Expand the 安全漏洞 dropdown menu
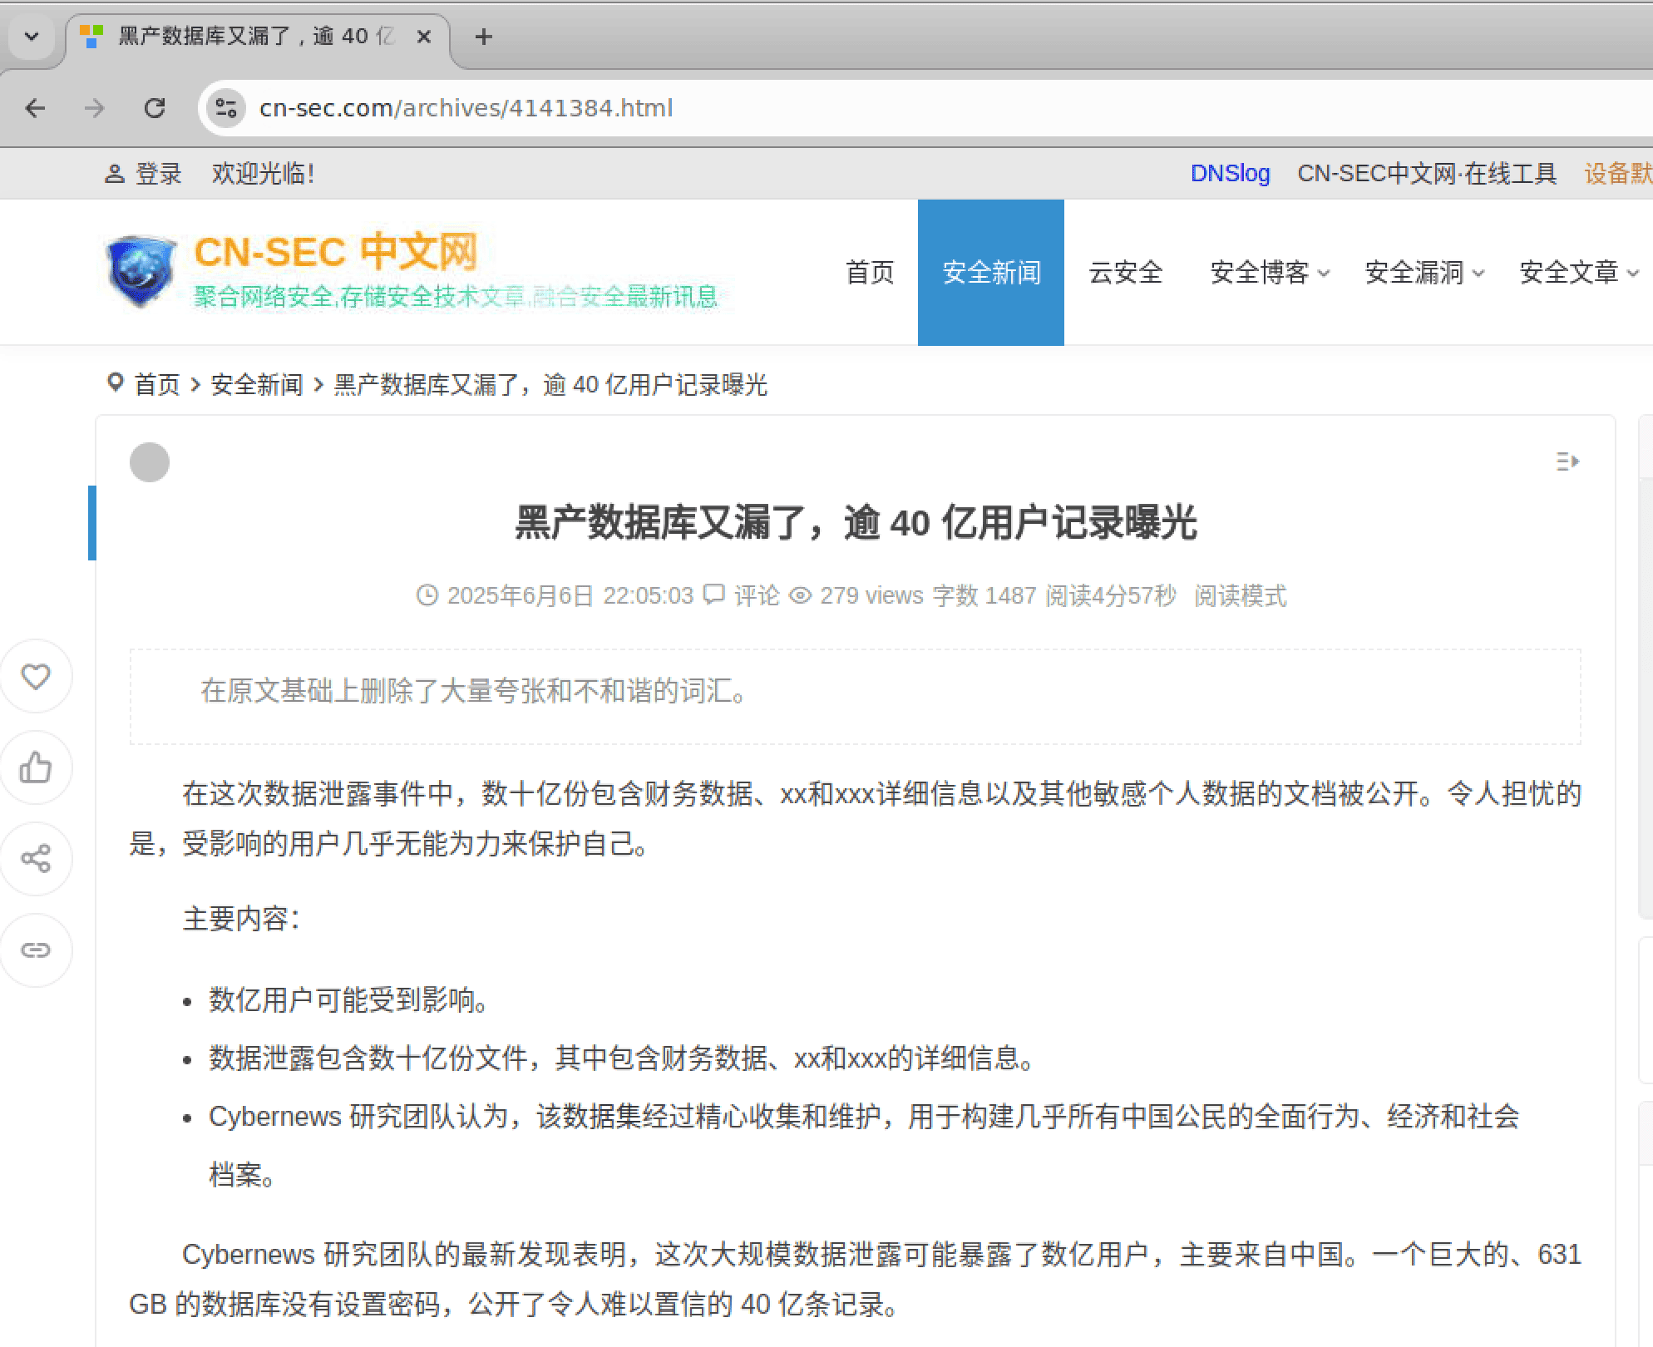This screenshot has width=1653, height=1347. coord(1424,273)
